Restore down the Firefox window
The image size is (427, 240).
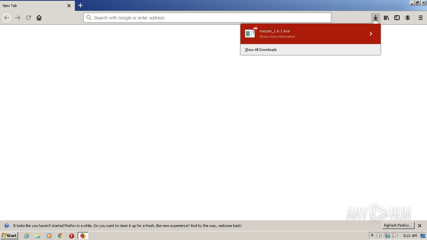(x=417, y=3)
